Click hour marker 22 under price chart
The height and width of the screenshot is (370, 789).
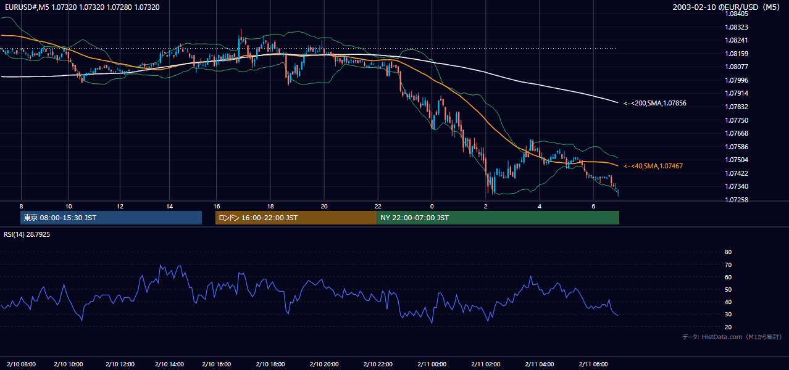[378, 206]
